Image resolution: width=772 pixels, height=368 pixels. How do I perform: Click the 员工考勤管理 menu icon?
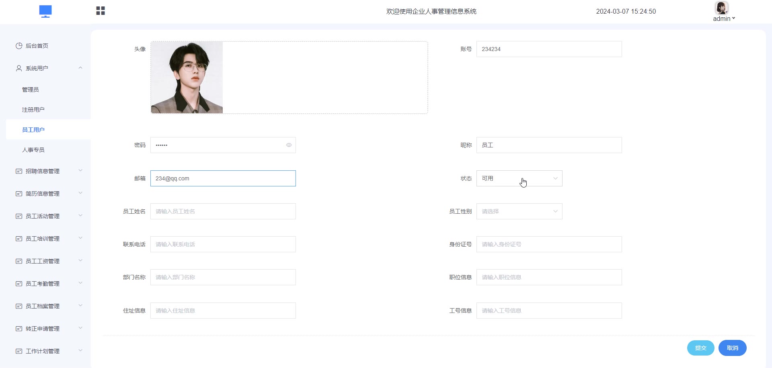tap(19, 284)
